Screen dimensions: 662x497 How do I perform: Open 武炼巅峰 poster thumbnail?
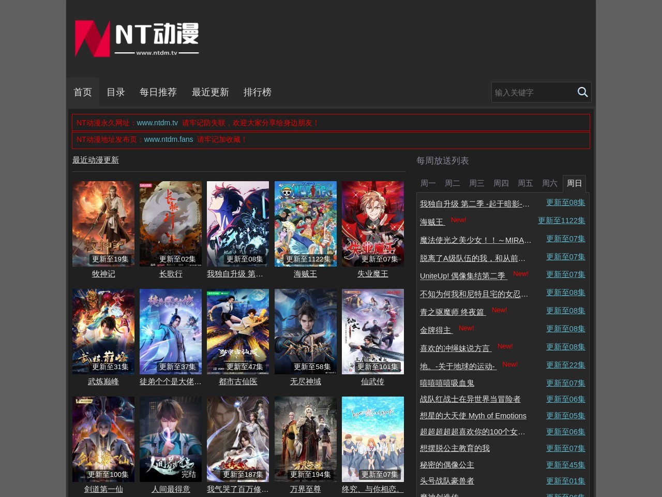point(103,331)
